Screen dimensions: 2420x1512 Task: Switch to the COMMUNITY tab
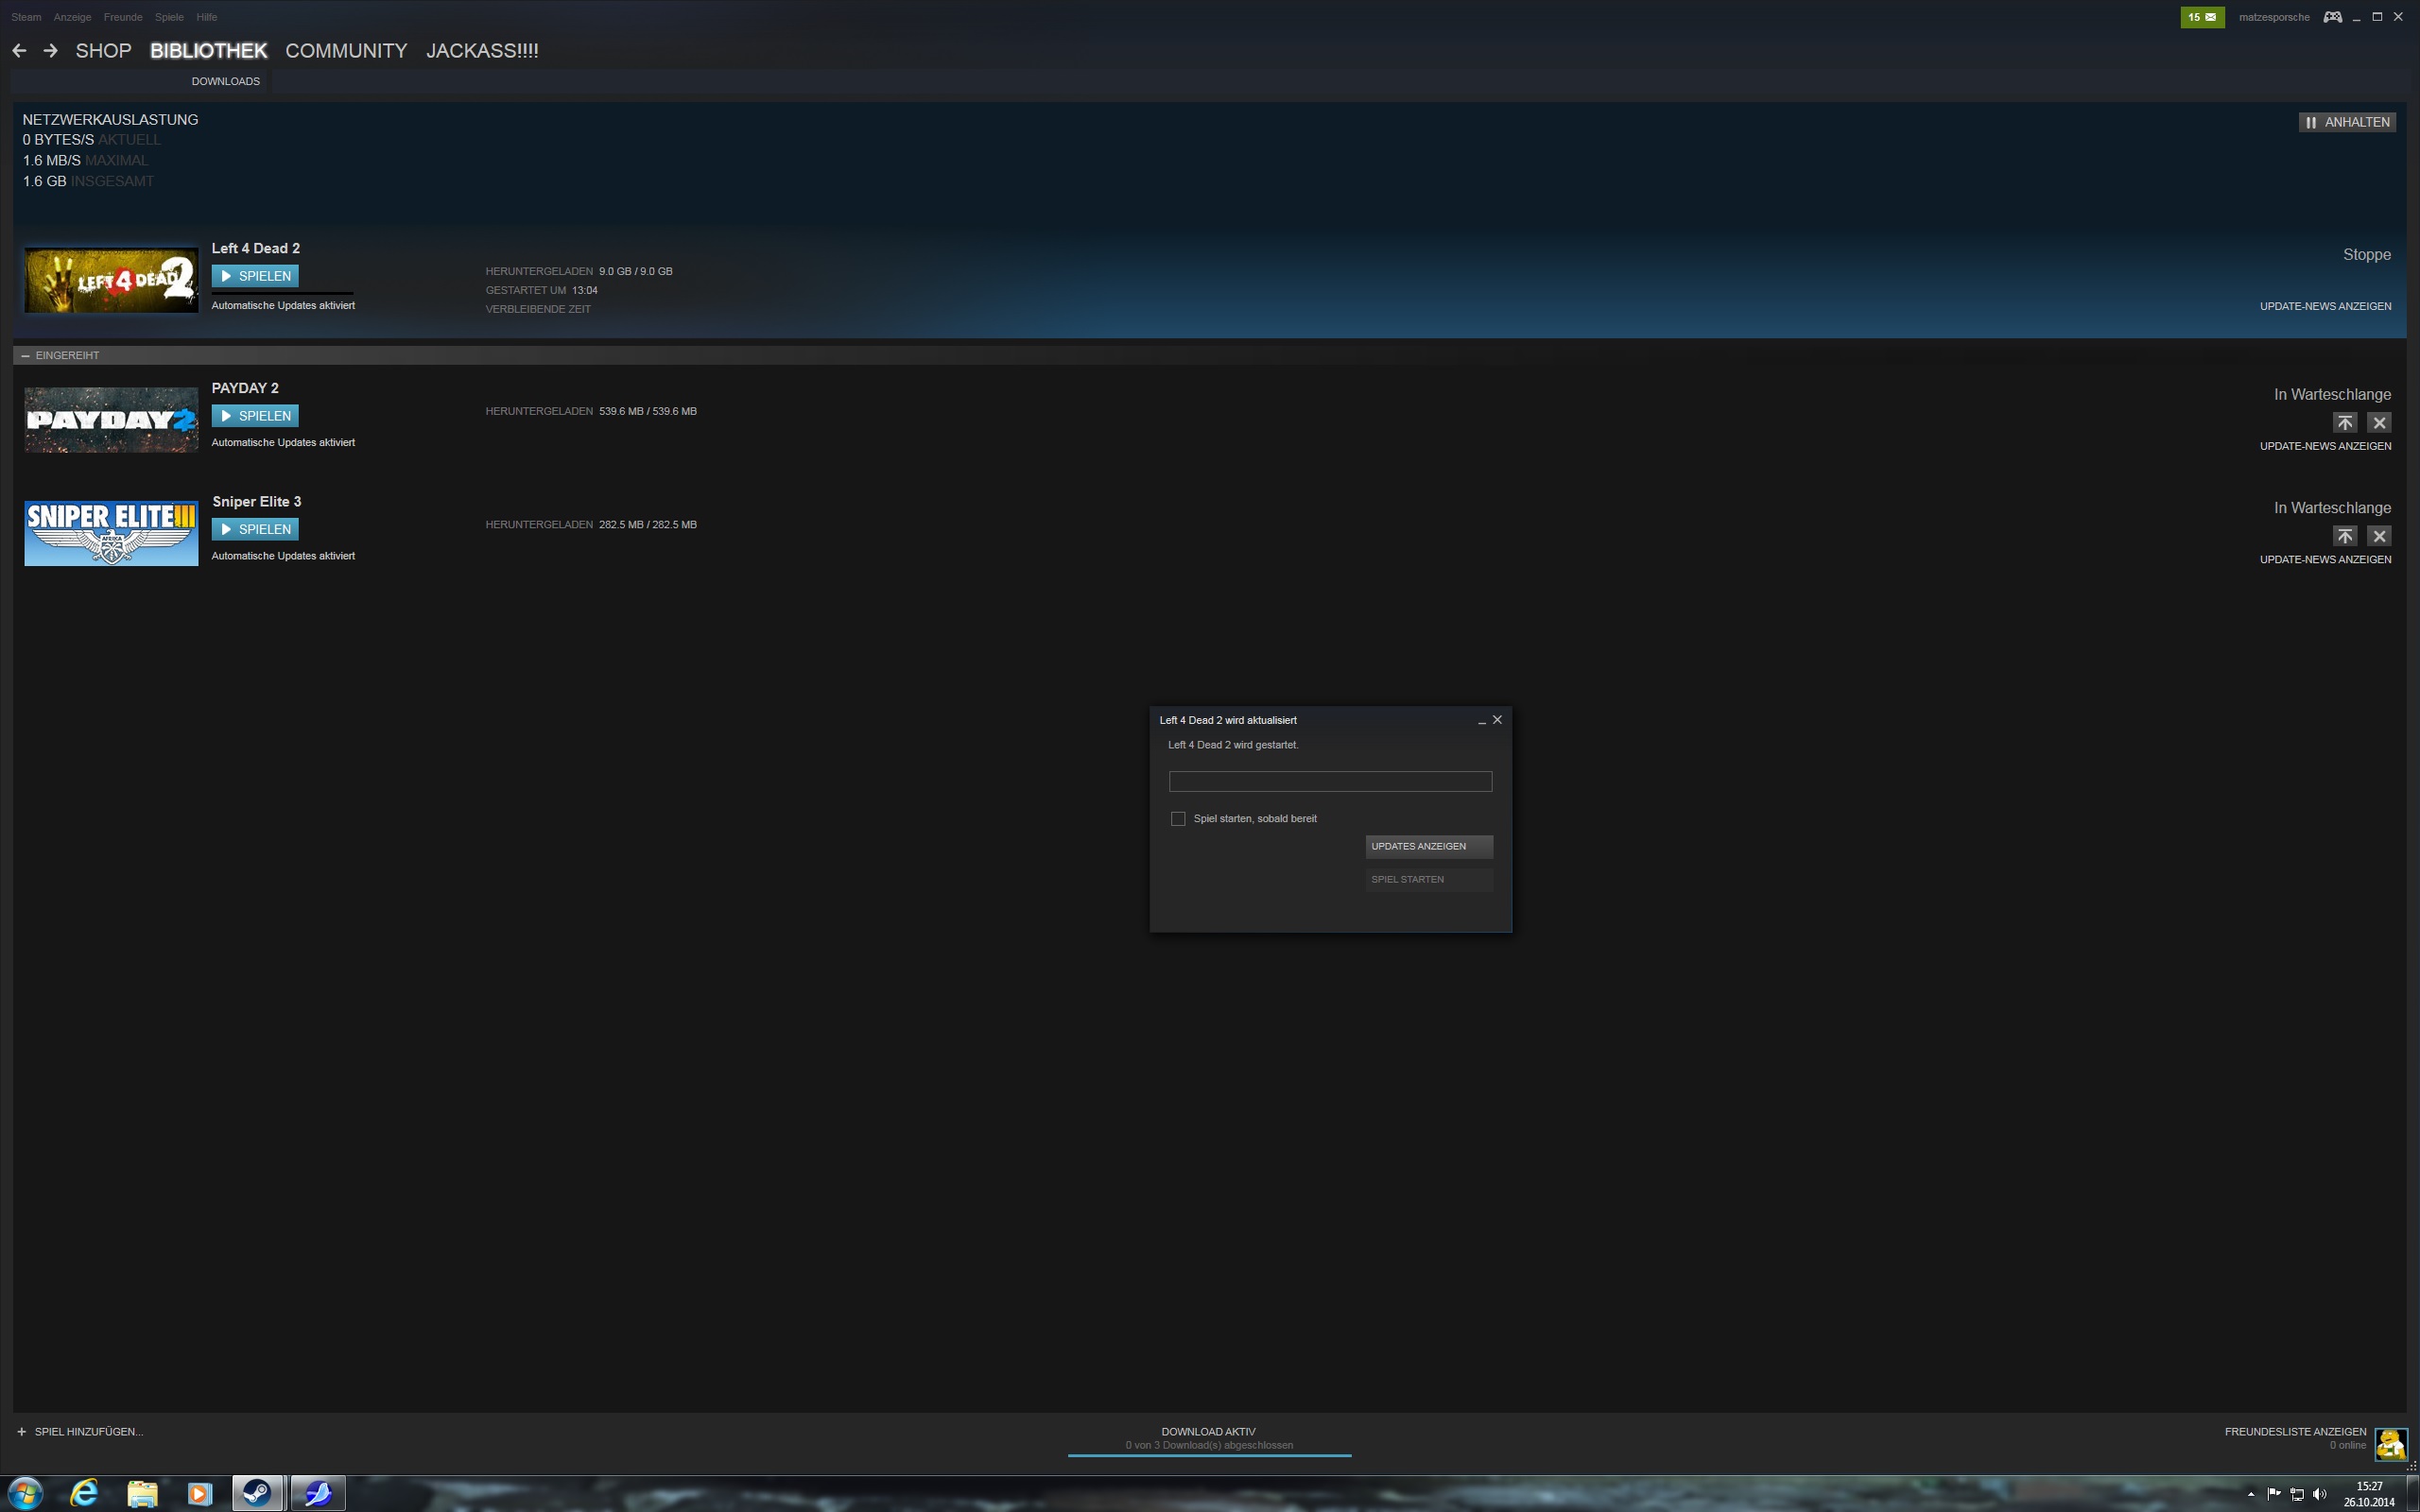tap(346, 51)
